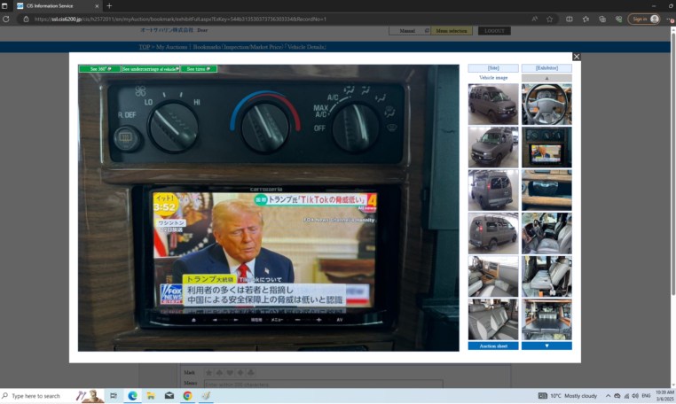Screen dimensions: 676x404
Task: Open the Auction sheet image
Action: (493, 346)
